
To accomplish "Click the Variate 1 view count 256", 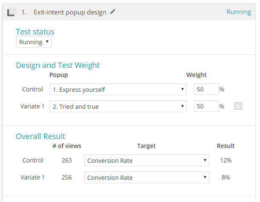I will [x=66, y=178].
